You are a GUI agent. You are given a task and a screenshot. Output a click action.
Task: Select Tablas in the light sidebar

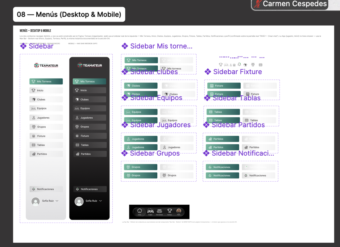click(x=46, y=145)
